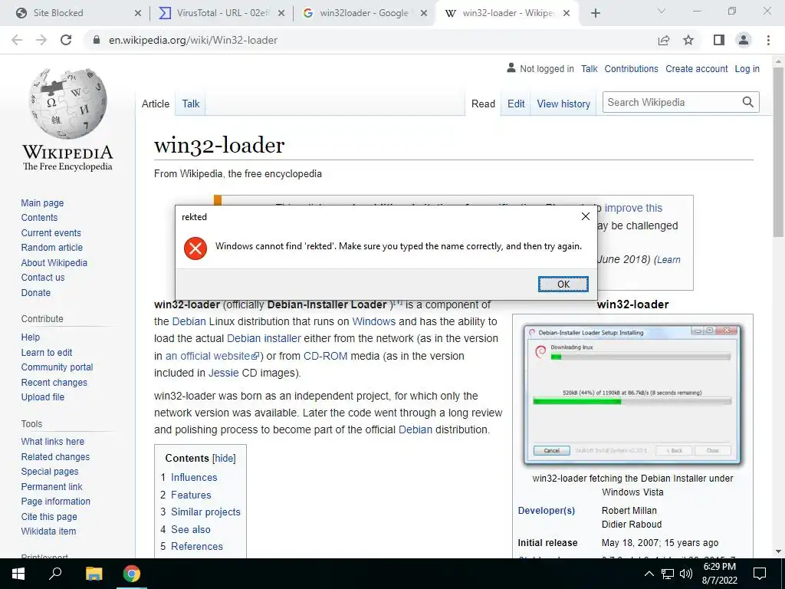This screenshot has width=785, height=589.
Task: Click OK in the rekted dialog
Action: [563, 284]
